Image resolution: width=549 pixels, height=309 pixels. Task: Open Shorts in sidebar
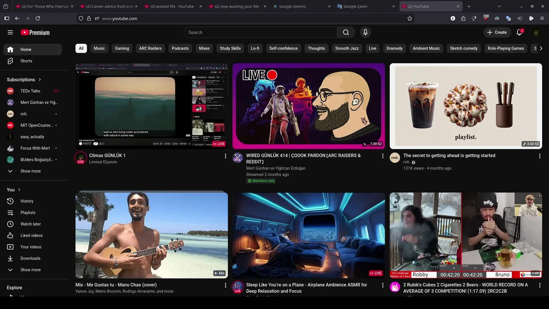(33, 61)
